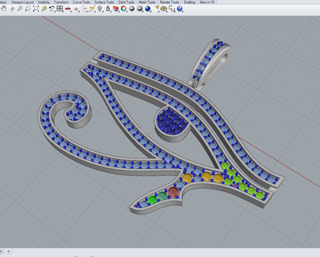
Task: Click the padlock Lock objects icon
Action: pyautogui.click(x=108, y=9)
